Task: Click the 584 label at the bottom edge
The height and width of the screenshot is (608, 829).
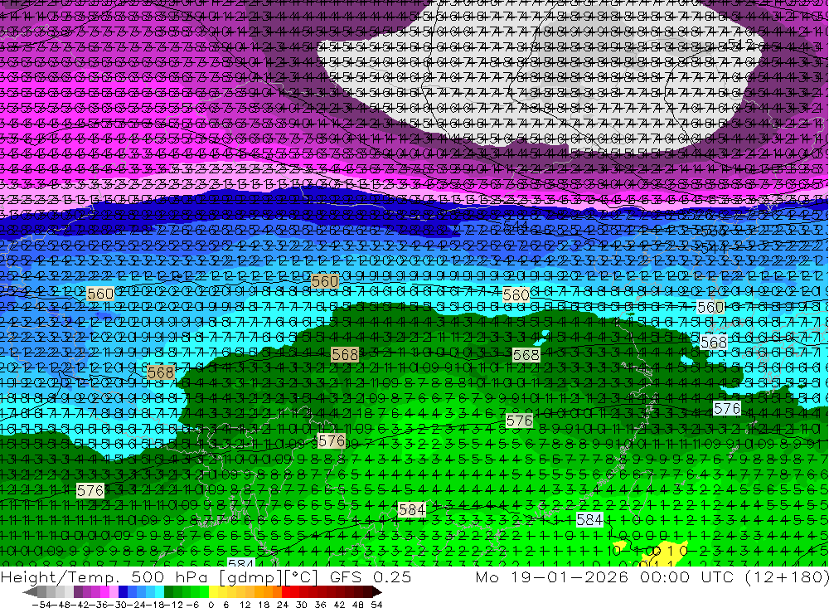Action: (240, 563)
